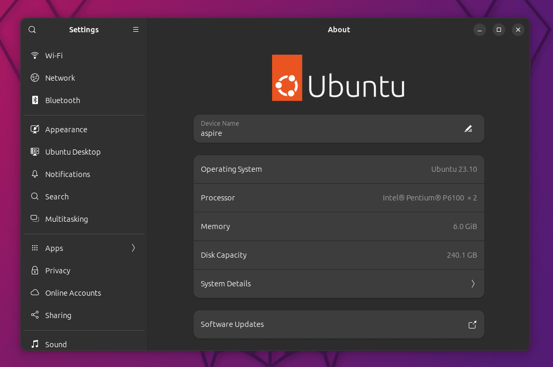Click the Apps grid icon
553x367 pixels.
[x=34, y=248]
